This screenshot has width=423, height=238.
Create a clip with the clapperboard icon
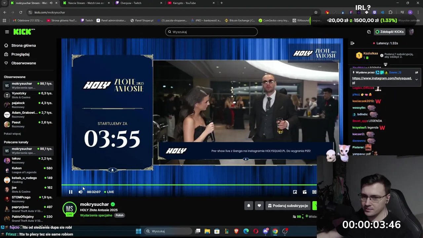coord(304,192)
